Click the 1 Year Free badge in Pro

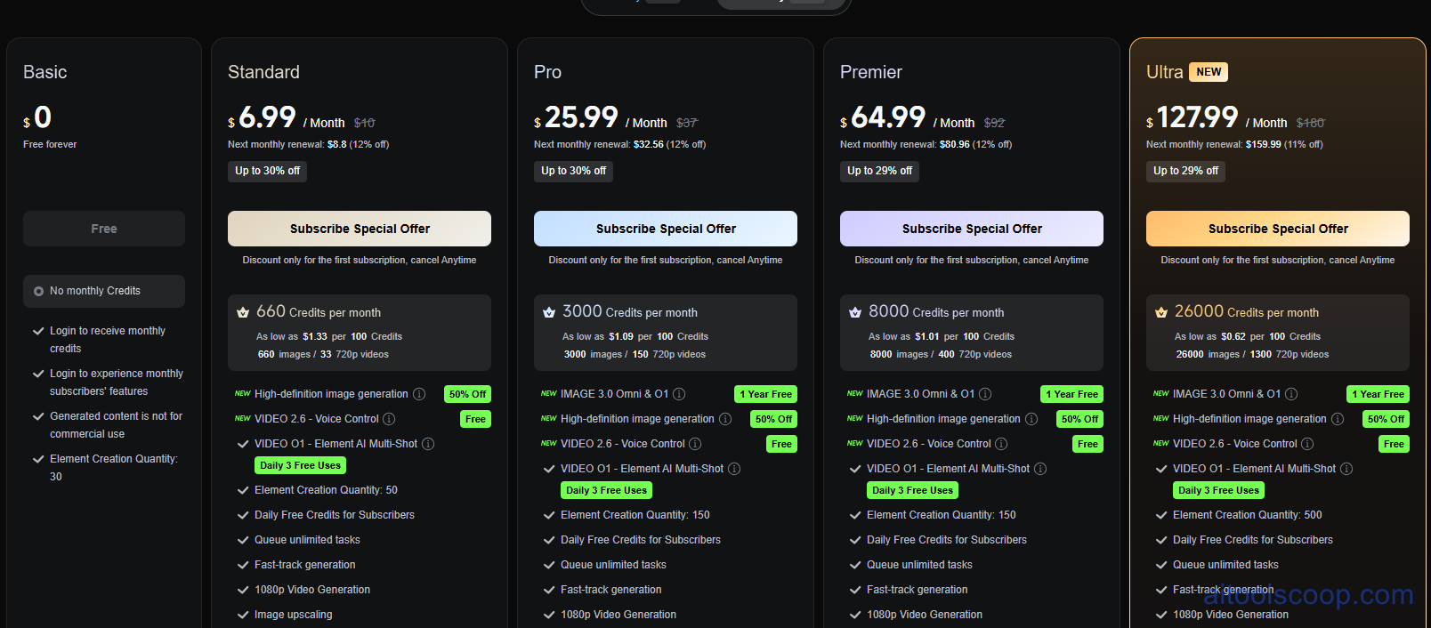[x=764, y=393]
